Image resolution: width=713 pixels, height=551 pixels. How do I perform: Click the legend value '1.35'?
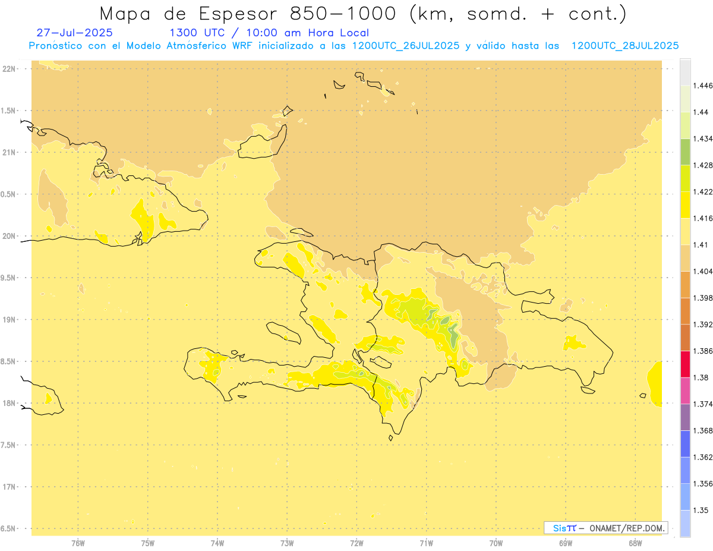click(700, 510)
